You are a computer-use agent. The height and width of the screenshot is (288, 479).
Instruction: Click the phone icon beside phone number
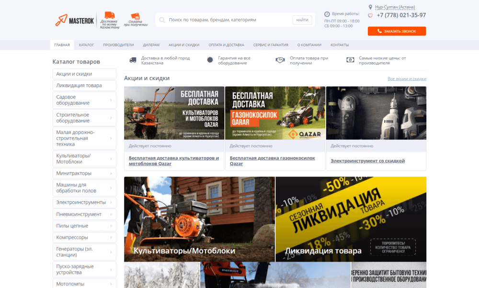tap(370, 15)
